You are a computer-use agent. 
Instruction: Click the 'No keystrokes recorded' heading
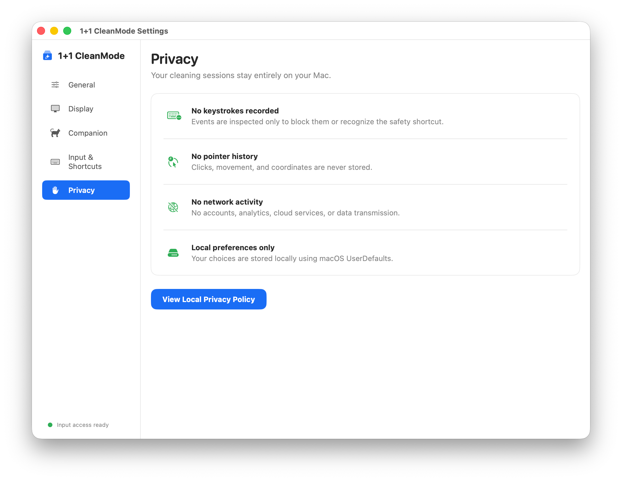tap(235, 111)
